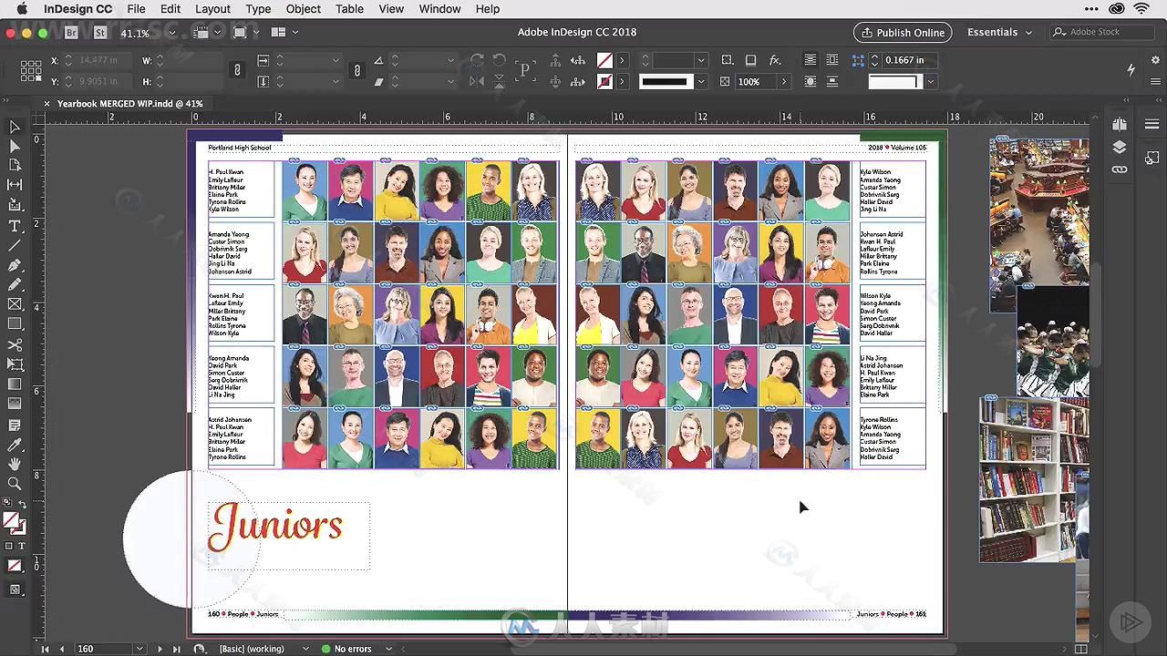Image resolution: width=1167 pixels, height=656 pixels.
Task: Open page number 160 dropdown
Action: click(139, 649)
